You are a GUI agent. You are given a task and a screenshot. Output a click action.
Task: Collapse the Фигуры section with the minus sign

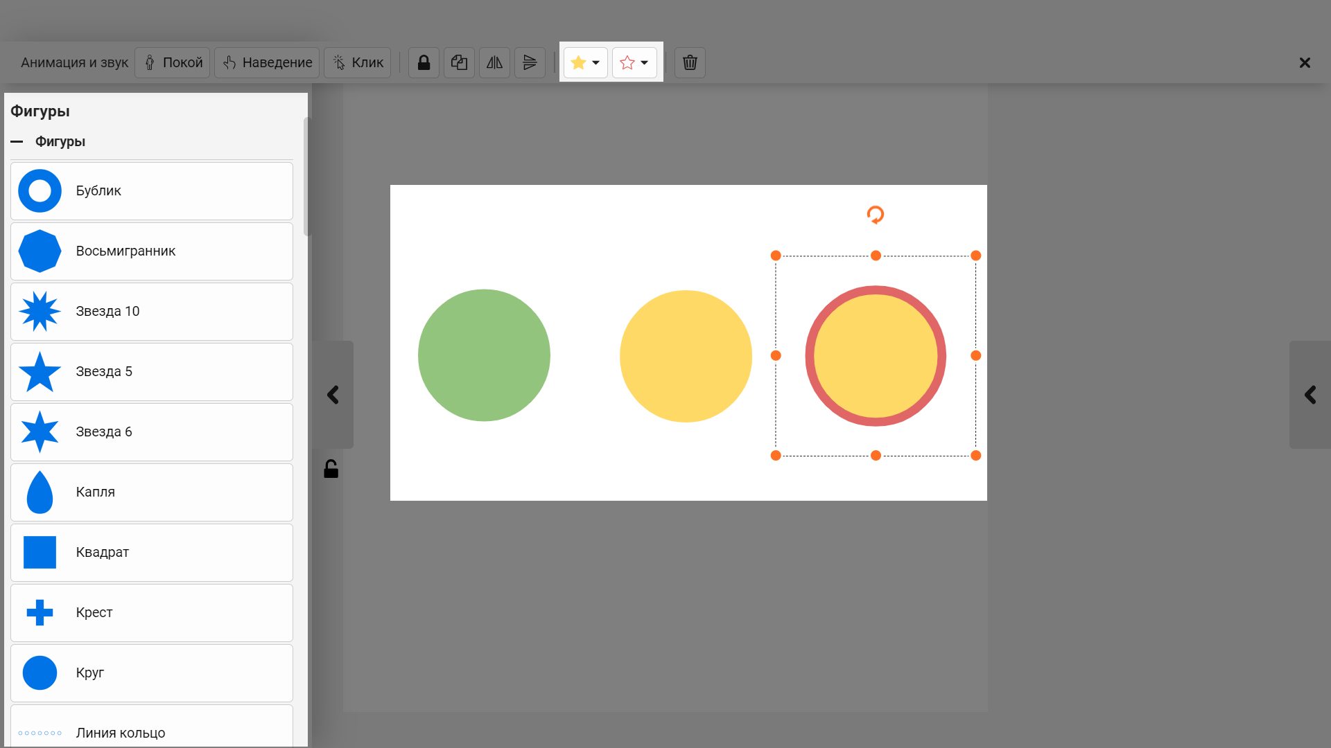17,142
